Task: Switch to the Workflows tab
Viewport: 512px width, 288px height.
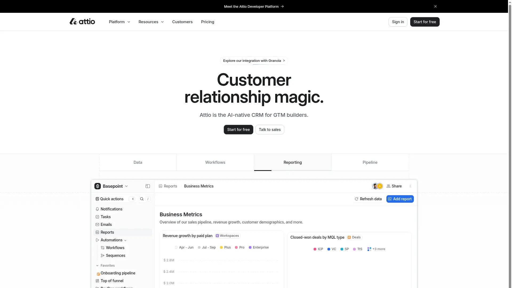Action: coord(215,162)
